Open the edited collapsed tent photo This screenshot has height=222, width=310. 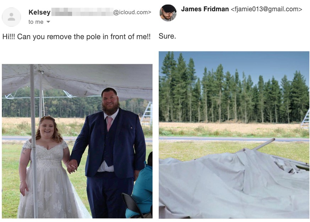pyautogui.click(x=234, y=135)
